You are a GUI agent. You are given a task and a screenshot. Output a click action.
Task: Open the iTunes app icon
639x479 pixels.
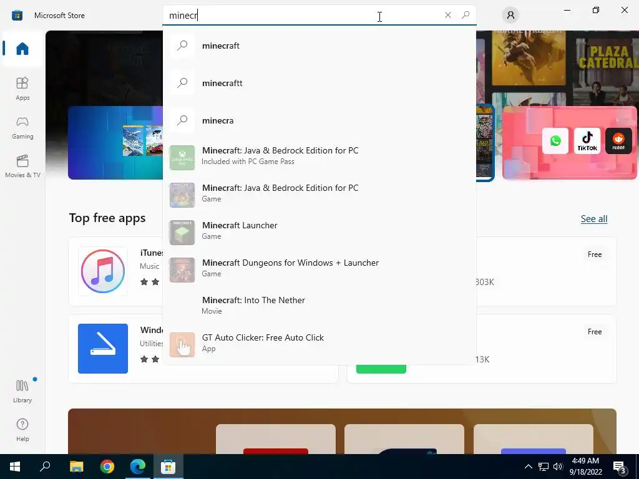point(103,271)
